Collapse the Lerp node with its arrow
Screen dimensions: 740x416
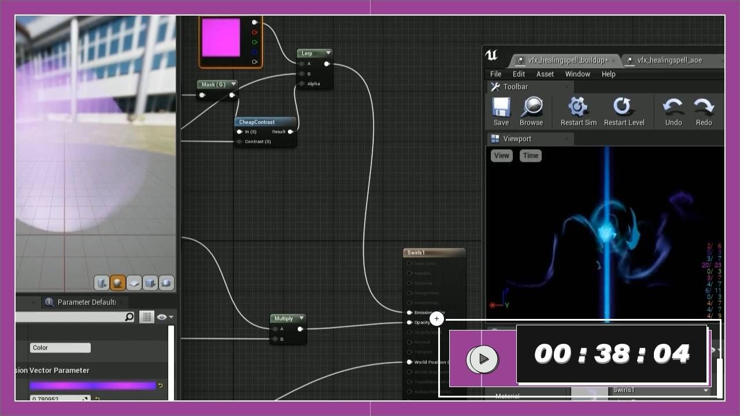click(328, 53)
